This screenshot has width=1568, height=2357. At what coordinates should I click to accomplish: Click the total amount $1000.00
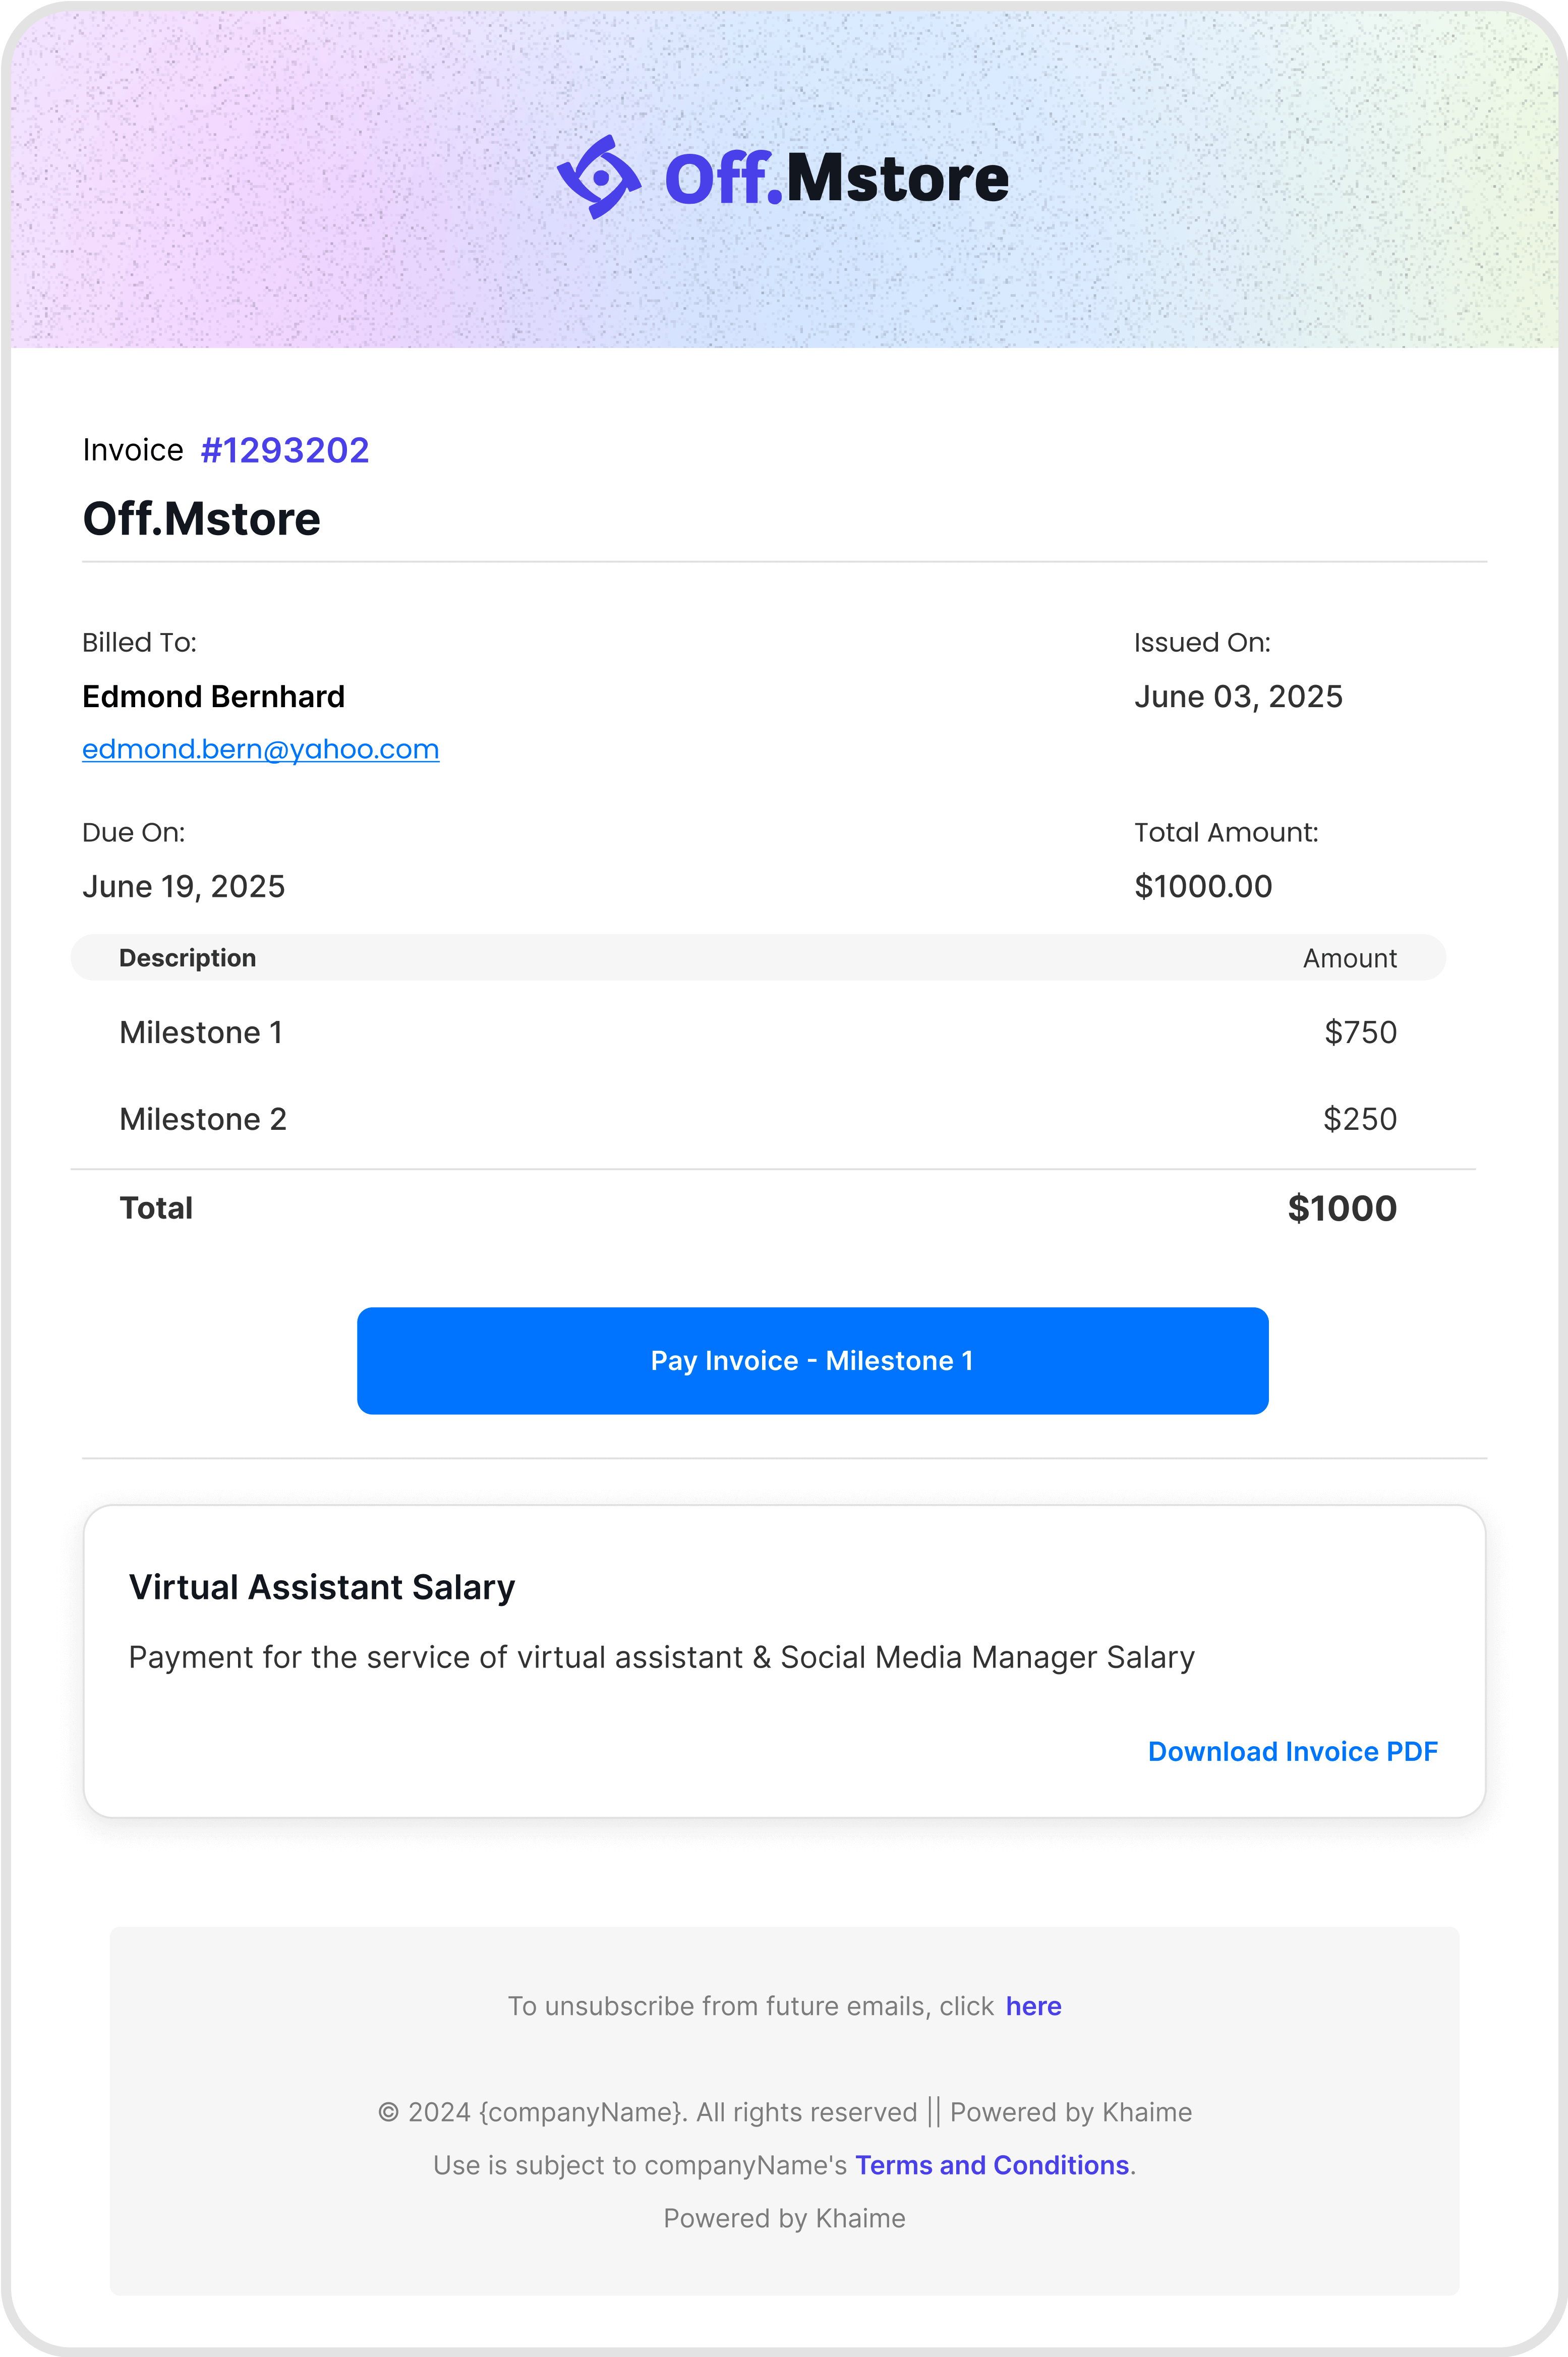(x=1203, y=886)
